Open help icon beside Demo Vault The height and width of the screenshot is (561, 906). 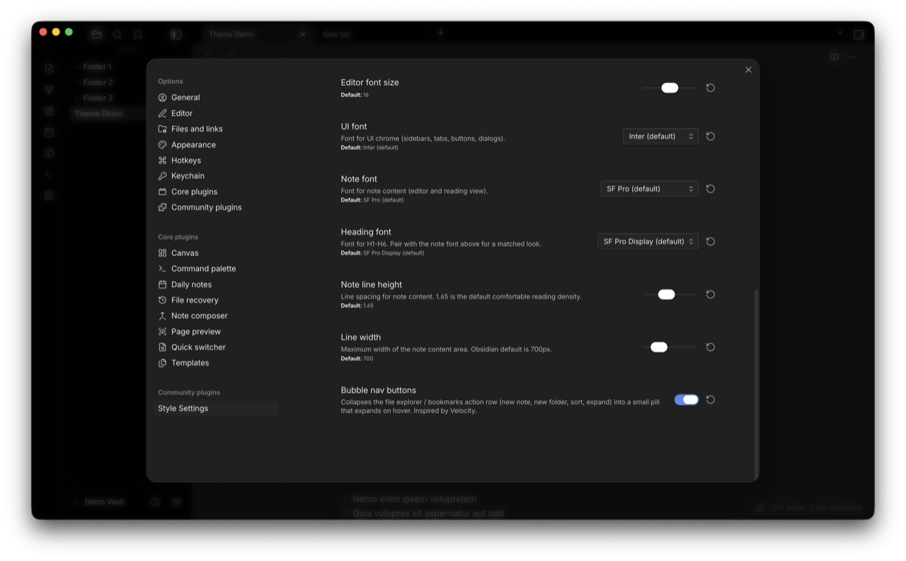[x=156, y=502]
